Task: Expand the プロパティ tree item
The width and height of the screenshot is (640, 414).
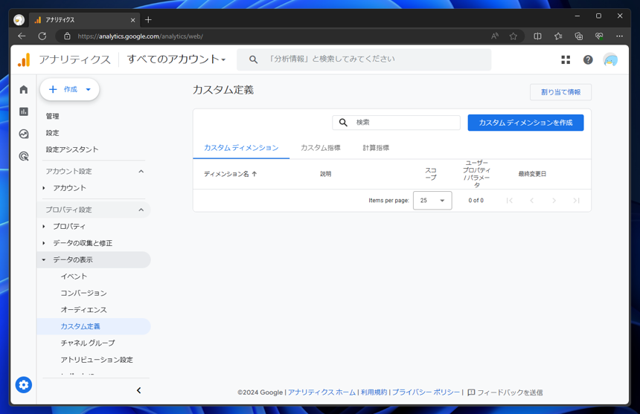Action: pyautogui.click(x=44, y=226)
